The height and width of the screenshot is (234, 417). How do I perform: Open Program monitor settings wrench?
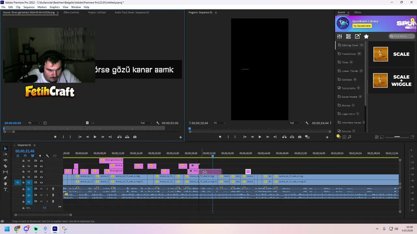tap(307, 123)
